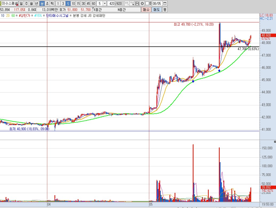276x208 pixels.
Task: Click the 단타매수시그널 indicator label
Action: coord(57,15)
